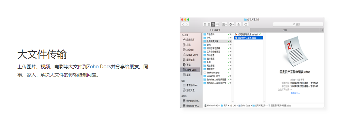Viewport: 344px width, 125px height.
Task: Click the zdoc document preview thumbnail
Action: (295, 52)
